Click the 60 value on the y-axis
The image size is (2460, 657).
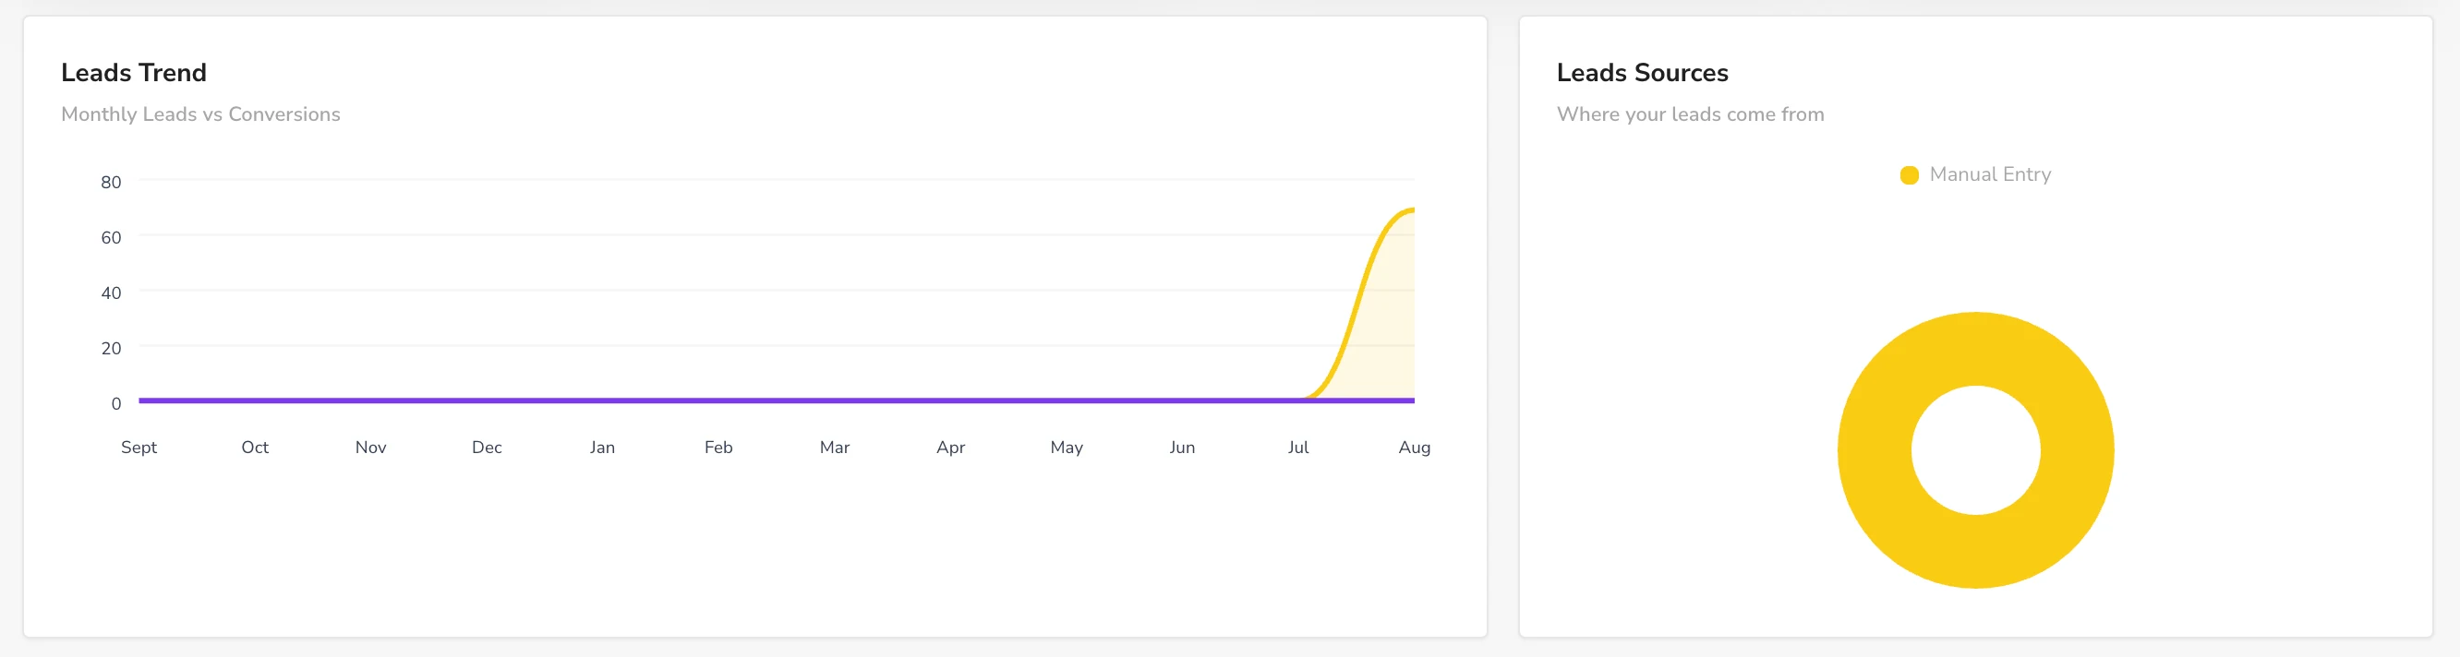pyautogui.click(x=111, y=237)
